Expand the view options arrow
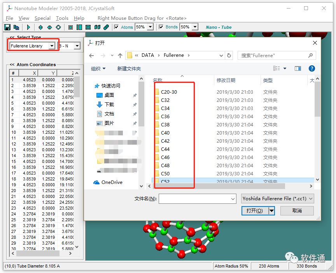336x273 pixels. tap(285, 68)
